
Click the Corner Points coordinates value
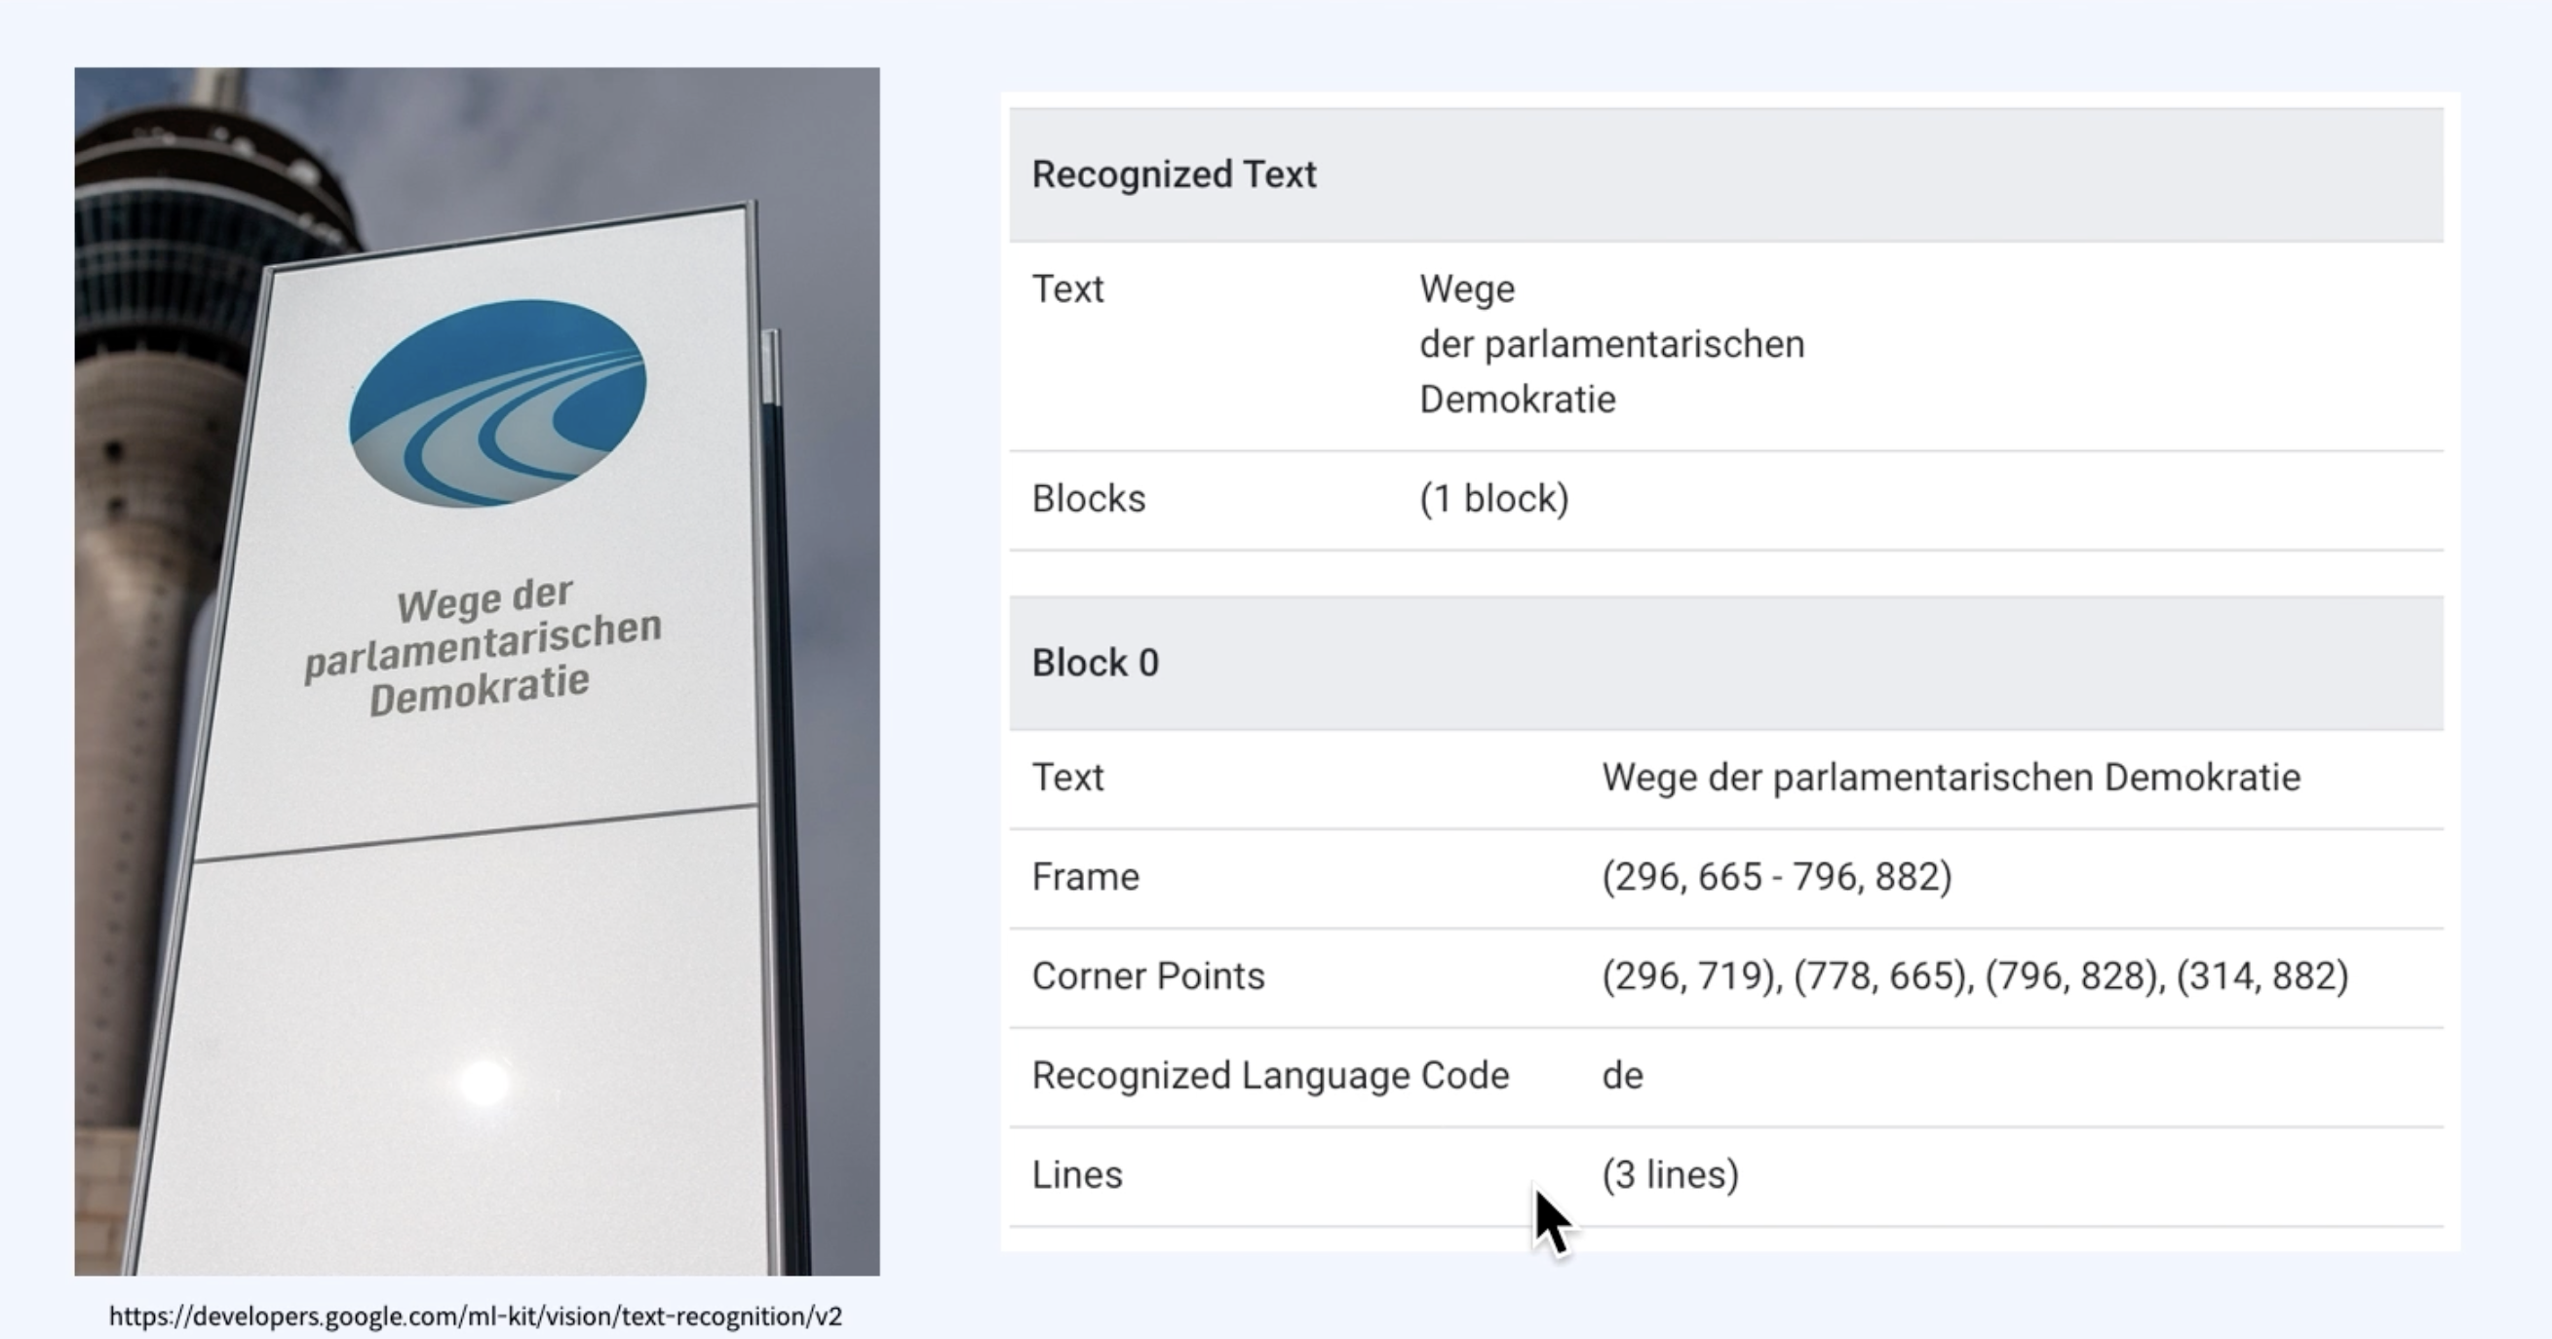point(1974,976)
